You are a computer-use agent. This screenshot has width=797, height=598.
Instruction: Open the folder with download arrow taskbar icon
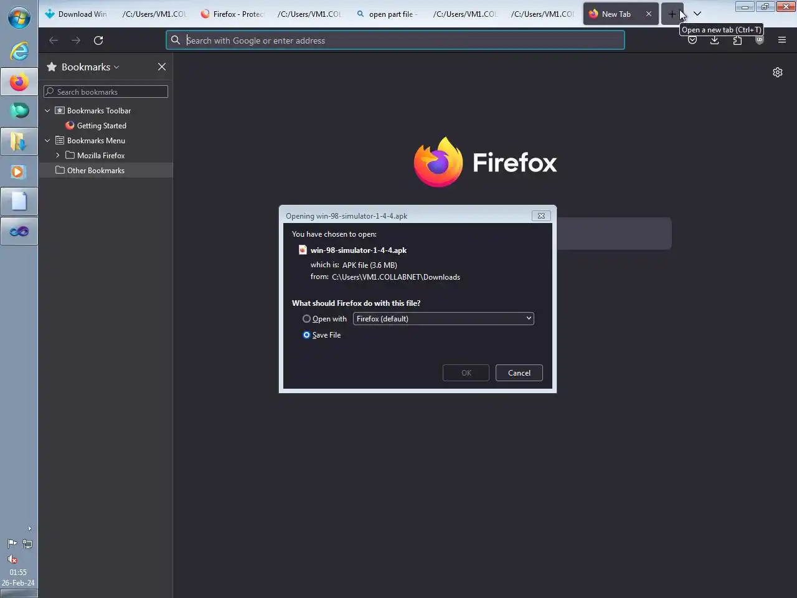(x=19, y=141)
